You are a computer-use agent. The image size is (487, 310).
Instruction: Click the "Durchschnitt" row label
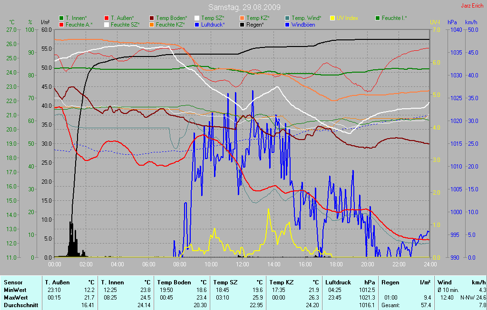click(x=21, y=305)
